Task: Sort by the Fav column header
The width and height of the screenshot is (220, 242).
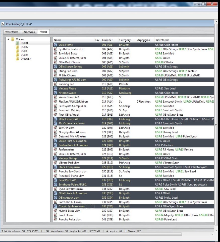Action: click(x=97, y=40)
